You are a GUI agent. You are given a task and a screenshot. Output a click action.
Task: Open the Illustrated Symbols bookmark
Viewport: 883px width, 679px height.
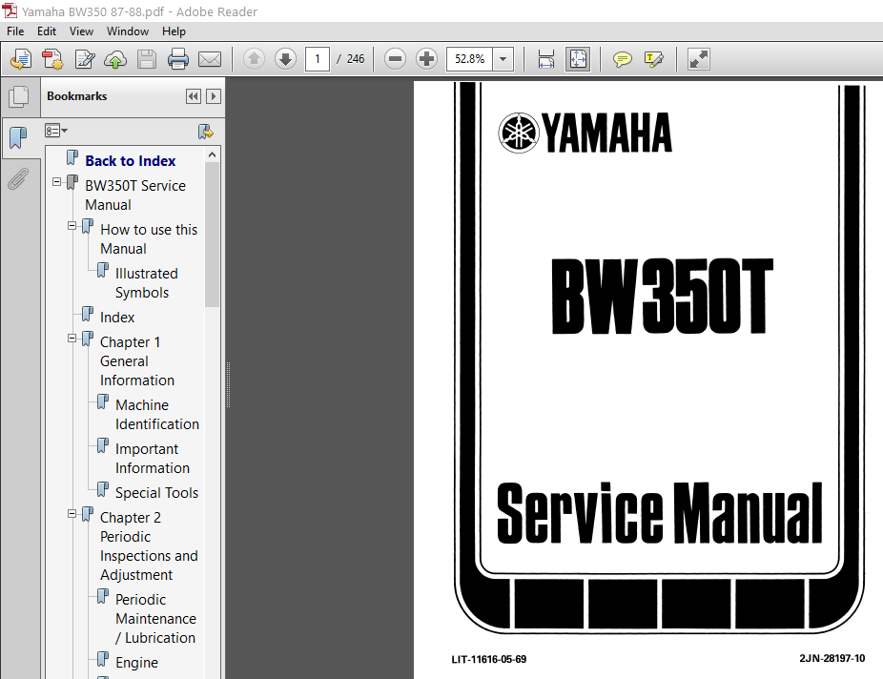pos(147,283)
